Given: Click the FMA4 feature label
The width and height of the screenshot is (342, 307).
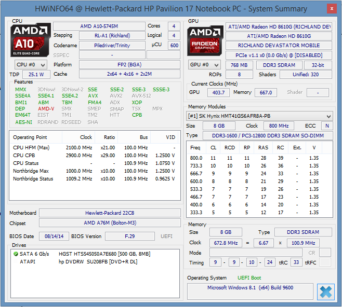Looking at the screenshot, I should click(x=95, y=103).
